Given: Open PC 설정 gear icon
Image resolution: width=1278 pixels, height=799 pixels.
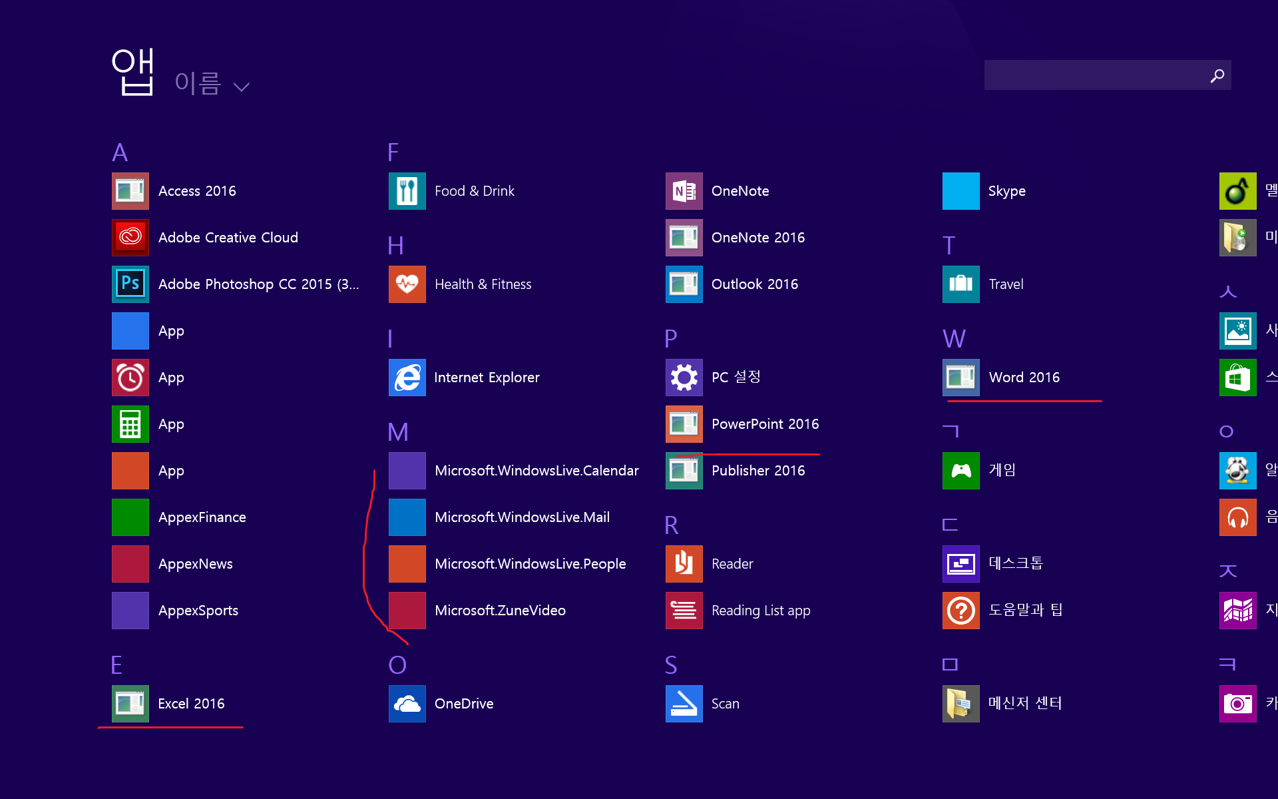Looking at the screenshot, I should (x=684, y=378).
